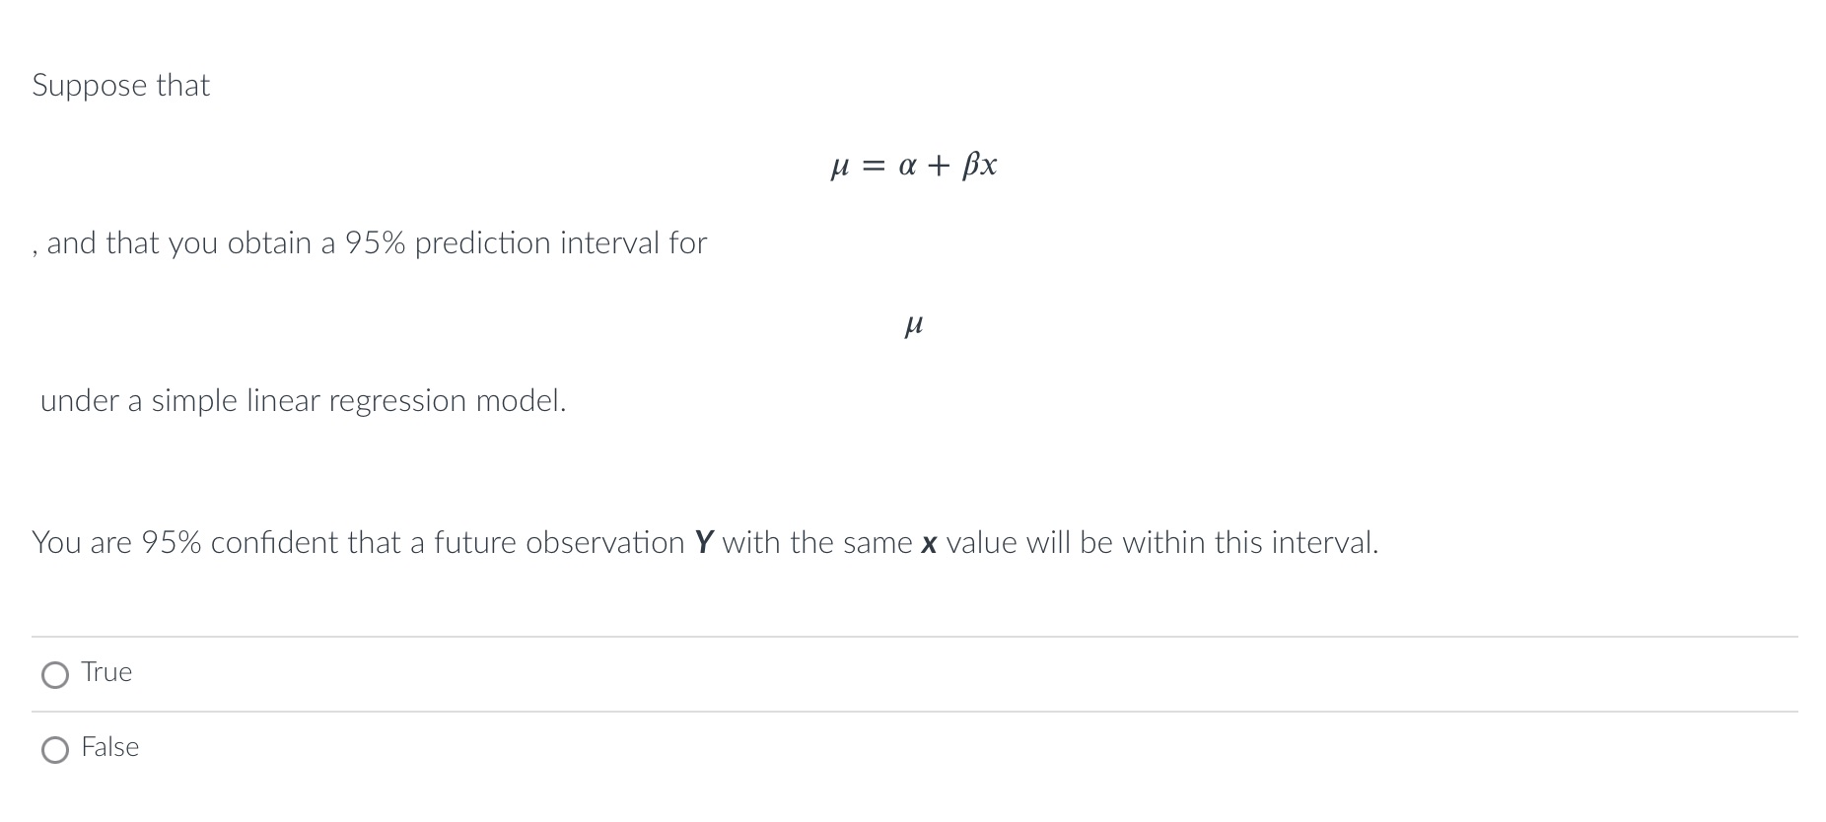
Task: Click the divider line above the True option
Action: tap(913, 636)
